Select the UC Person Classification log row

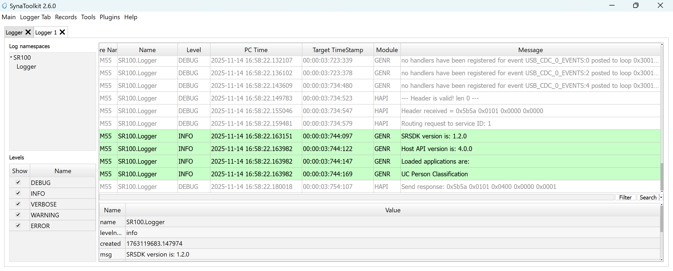[x=434, y=174]
